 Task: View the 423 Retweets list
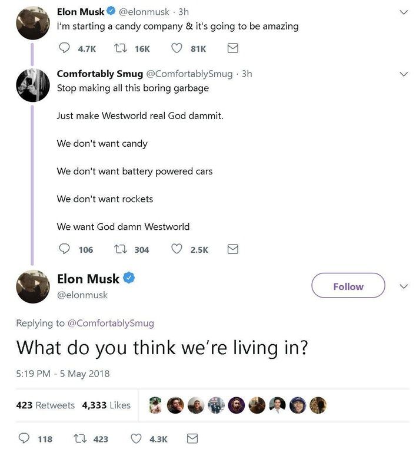45,405
